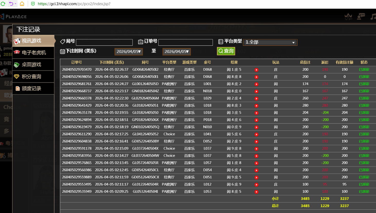
Task: Click the browser refresh button
Action: pos(3,4)
